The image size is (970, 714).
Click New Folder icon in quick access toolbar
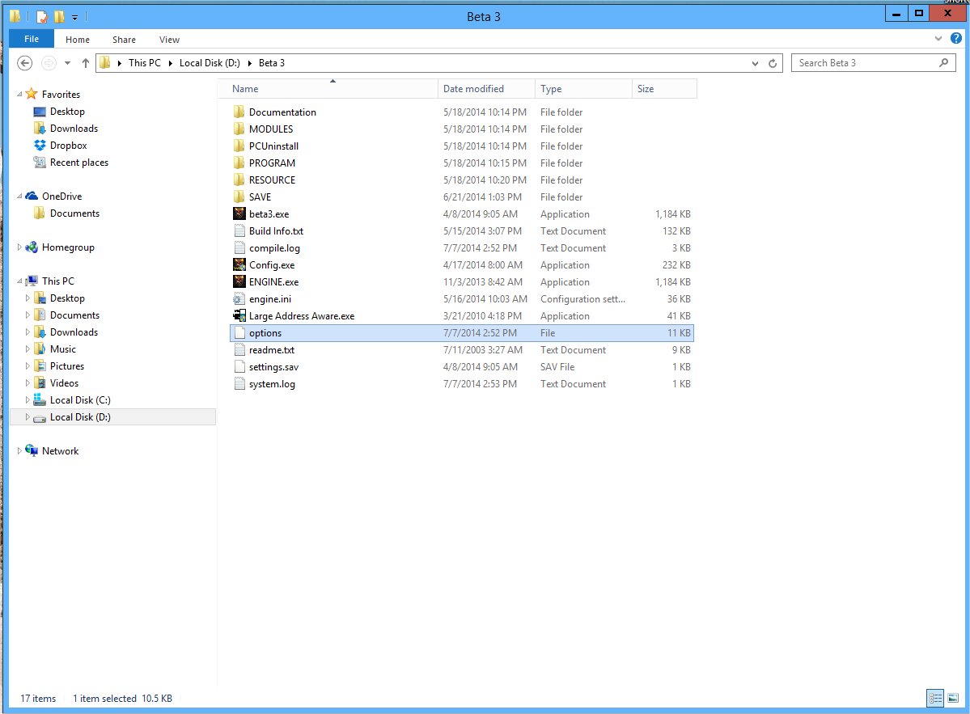[59, 17]
